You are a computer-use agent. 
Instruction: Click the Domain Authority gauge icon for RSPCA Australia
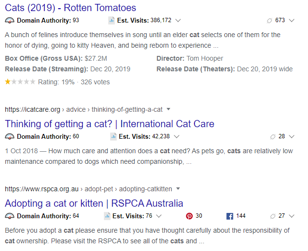click(10, 216)
